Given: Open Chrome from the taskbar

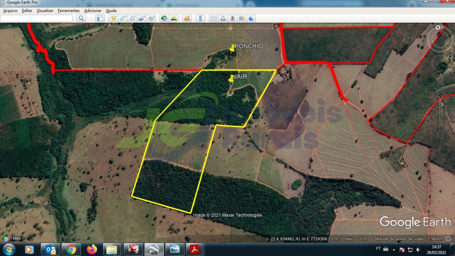Looking at the screenshot, I should pyautogui.click(x=71, y=250).
